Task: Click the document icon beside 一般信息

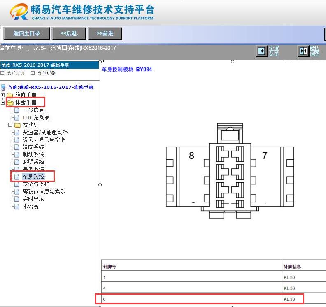Action: [17, 110]
